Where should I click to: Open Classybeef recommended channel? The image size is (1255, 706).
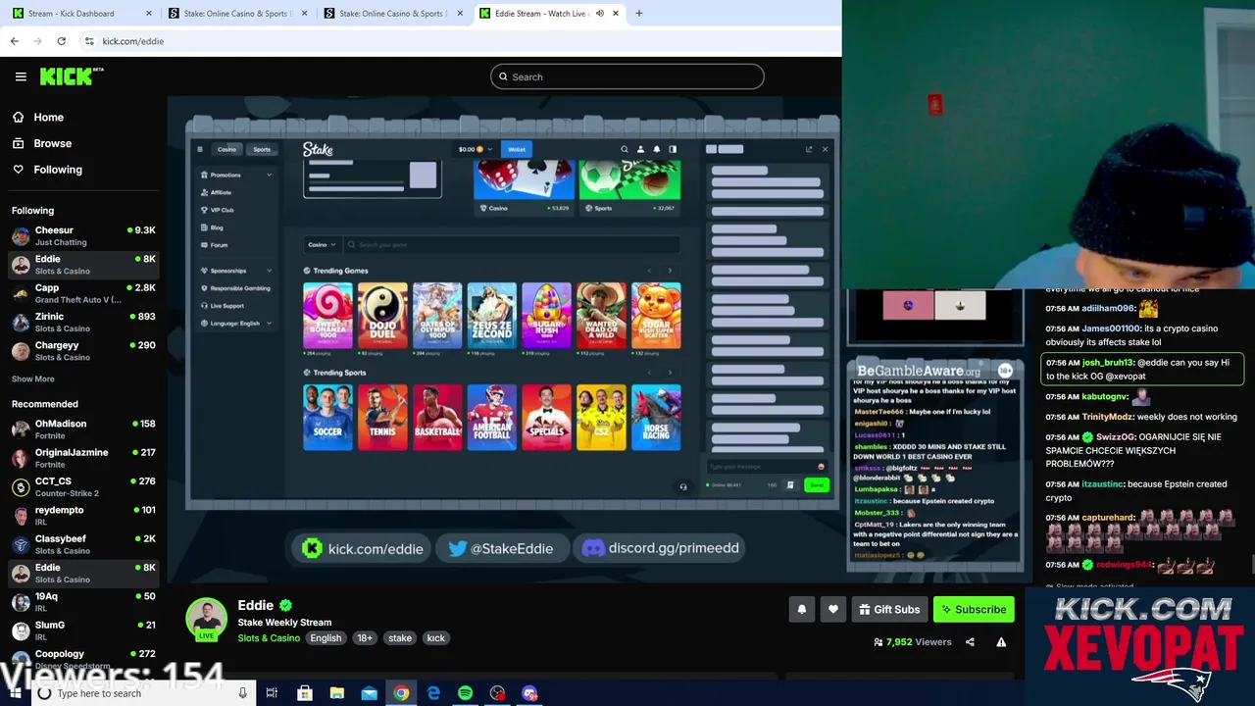[83, 544]
